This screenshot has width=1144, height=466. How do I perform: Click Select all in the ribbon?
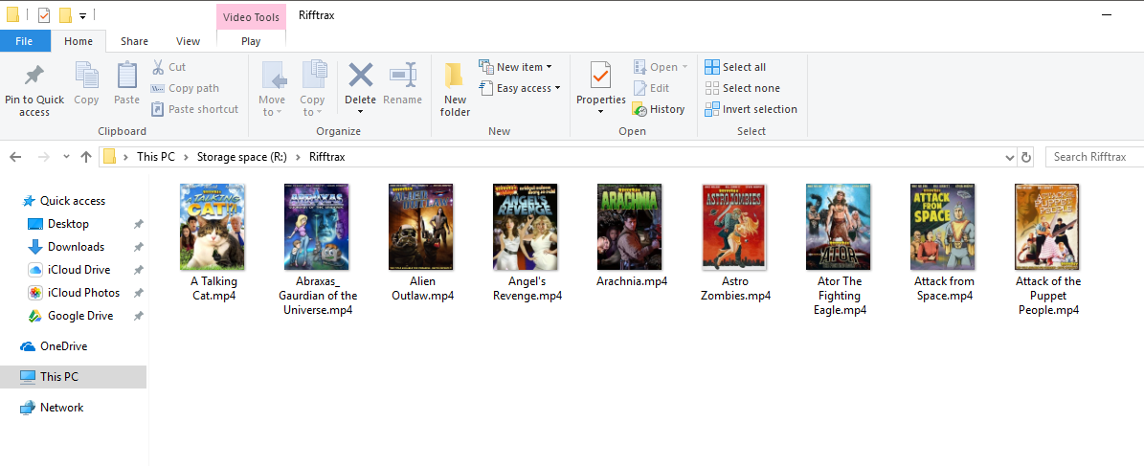click(x=735, y=67)
